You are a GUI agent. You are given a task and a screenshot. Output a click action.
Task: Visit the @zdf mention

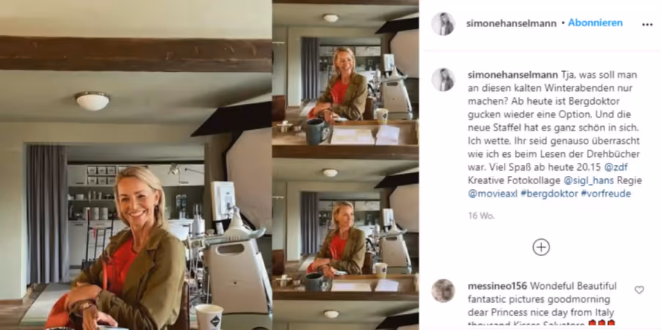pos(616,167)
